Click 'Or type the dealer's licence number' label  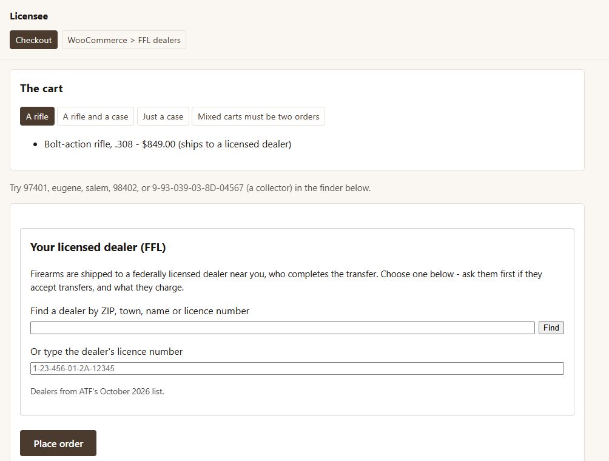(106, 351)
